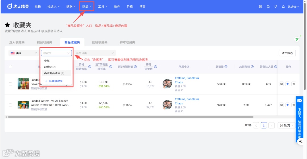Screen dimensions: 307x159
Task: Switch to 达人收藏夹 tab
Action: pyautogui.click(x=17, y=42)
